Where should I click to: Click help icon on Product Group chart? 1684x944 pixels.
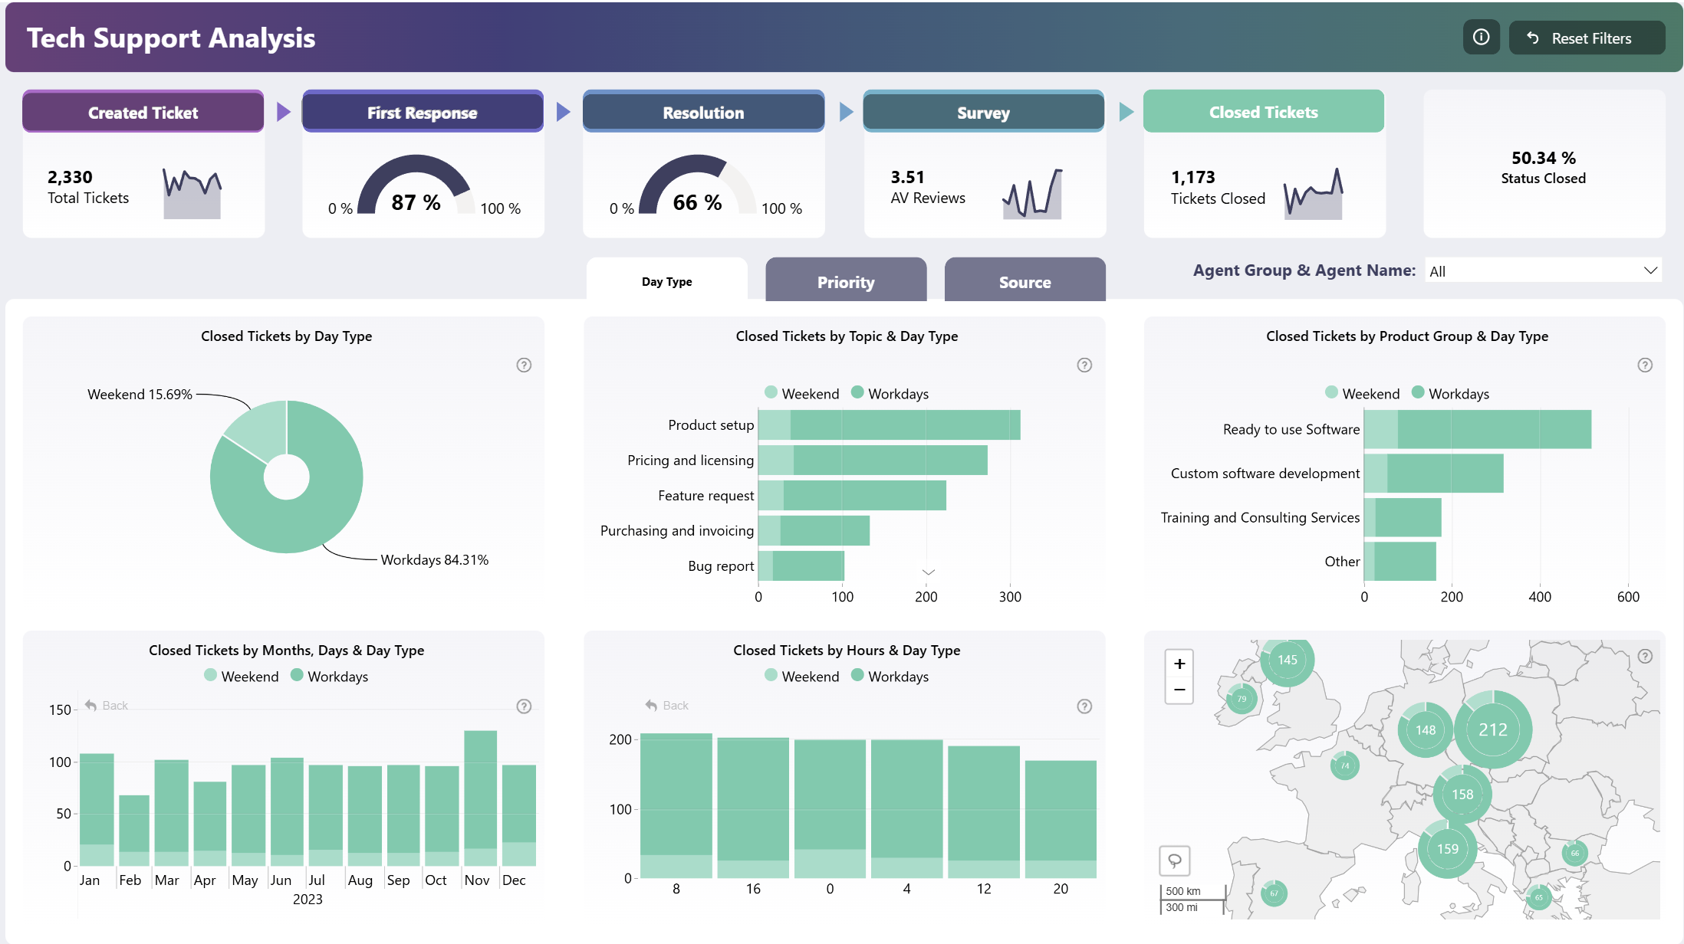click(1645, 365)
